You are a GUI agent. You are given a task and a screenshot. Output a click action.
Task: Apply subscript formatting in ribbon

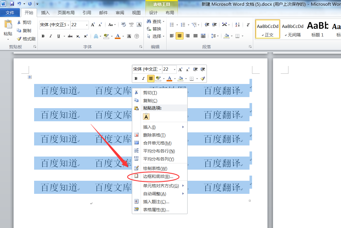78,36
